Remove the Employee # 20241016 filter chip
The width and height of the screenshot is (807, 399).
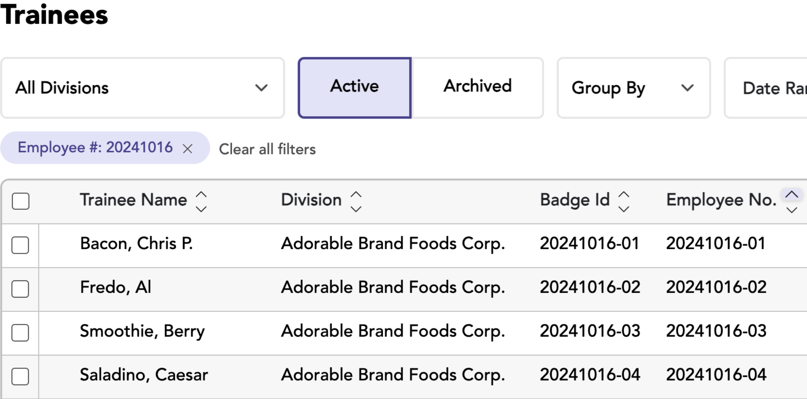click(187, 149)
